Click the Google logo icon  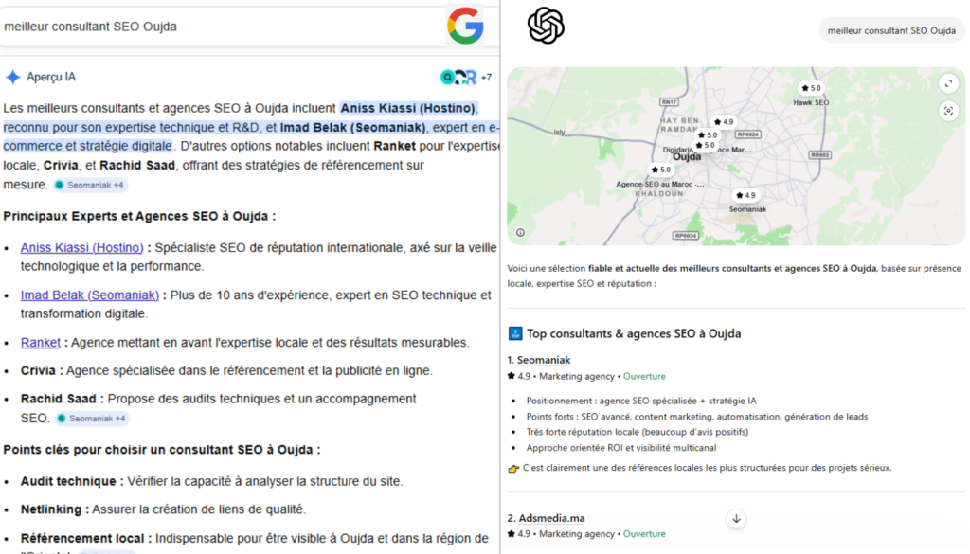465,26
